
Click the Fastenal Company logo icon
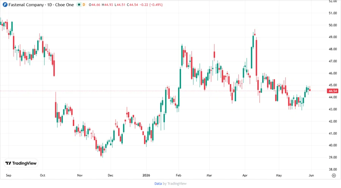5,5
